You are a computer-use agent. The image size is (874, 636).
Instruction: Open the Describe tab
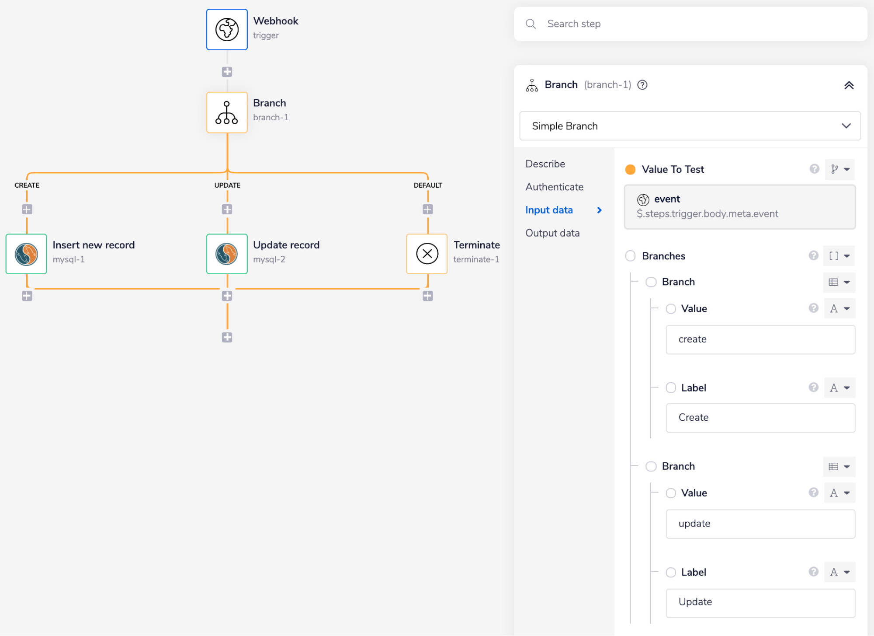(x=545, y=164)
